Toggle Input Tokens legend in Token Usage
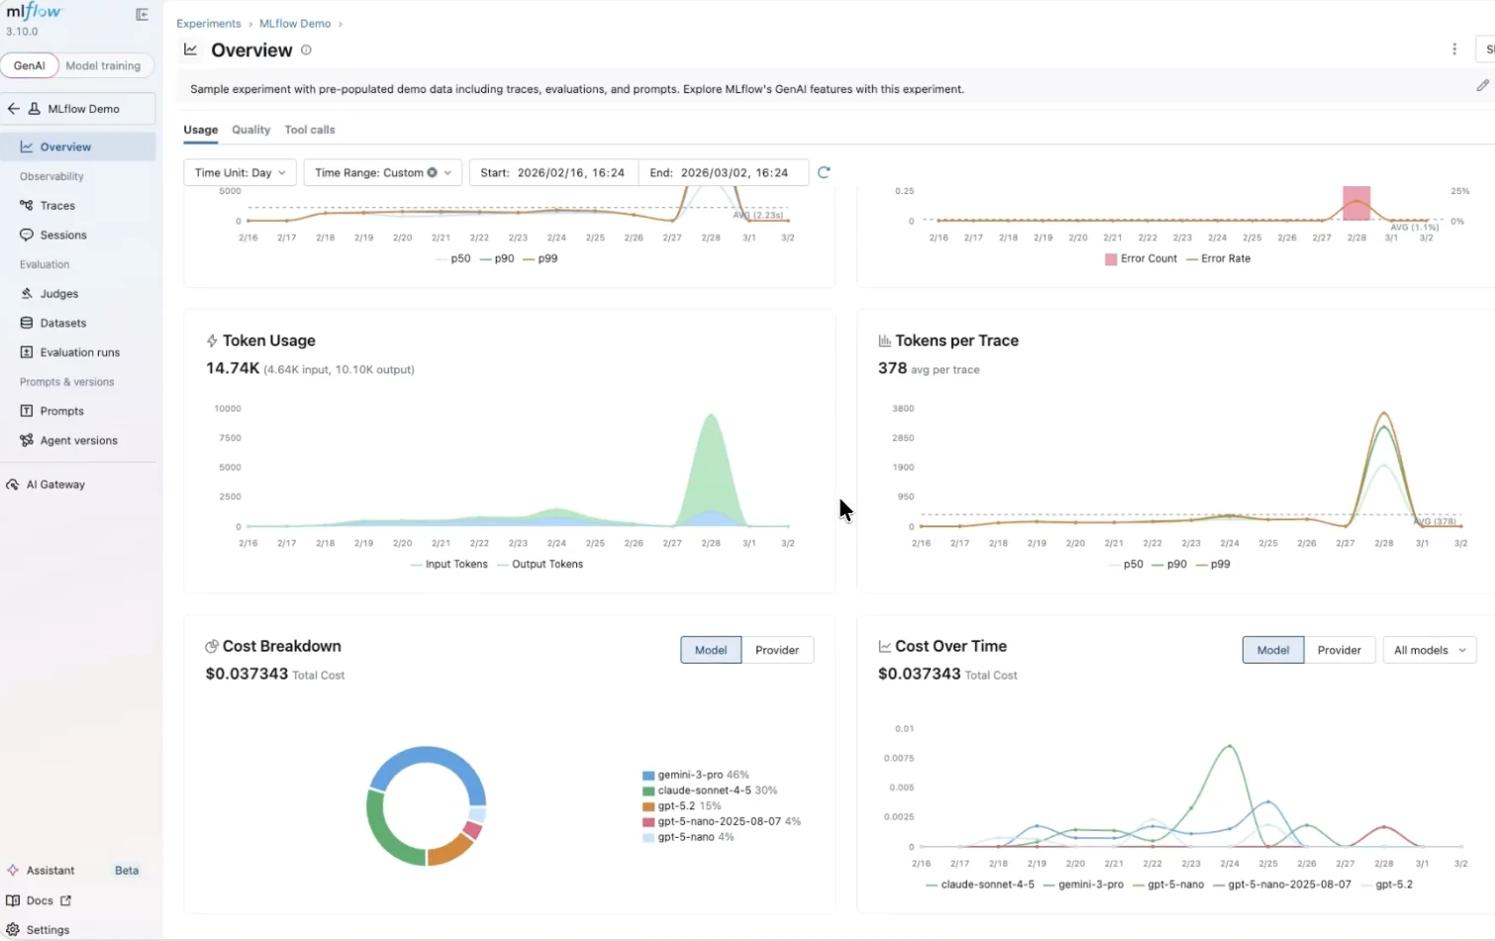1495x941 pixels. point(449,565)
